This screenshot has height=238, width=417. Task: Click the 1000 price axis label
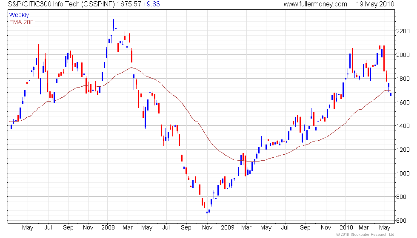(x=403, y=173)
